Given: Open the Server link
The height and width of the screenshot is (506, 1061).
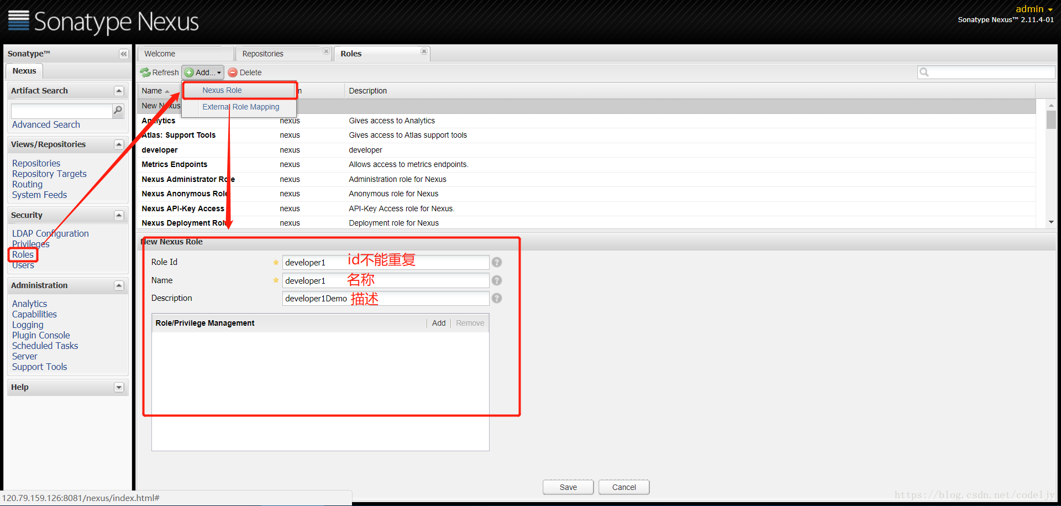Looking at the screenshot, I should [25, 356].
